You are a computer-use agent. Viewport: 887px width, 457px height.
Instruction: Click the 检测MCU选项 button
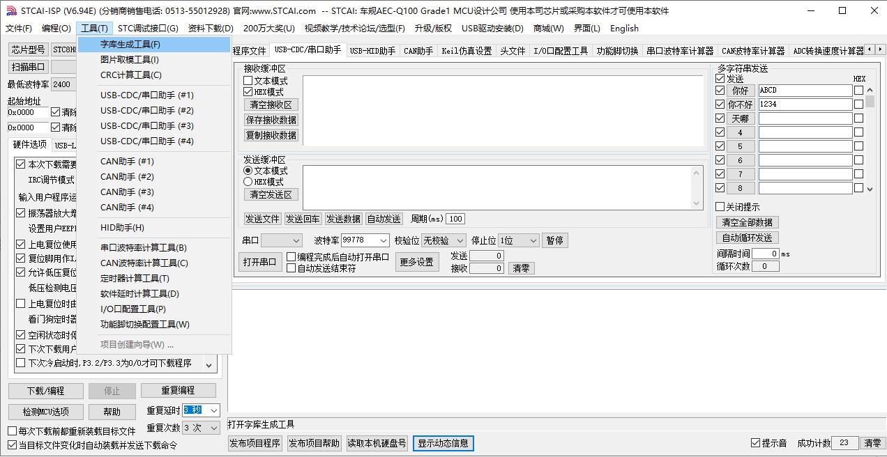[46, 412]
